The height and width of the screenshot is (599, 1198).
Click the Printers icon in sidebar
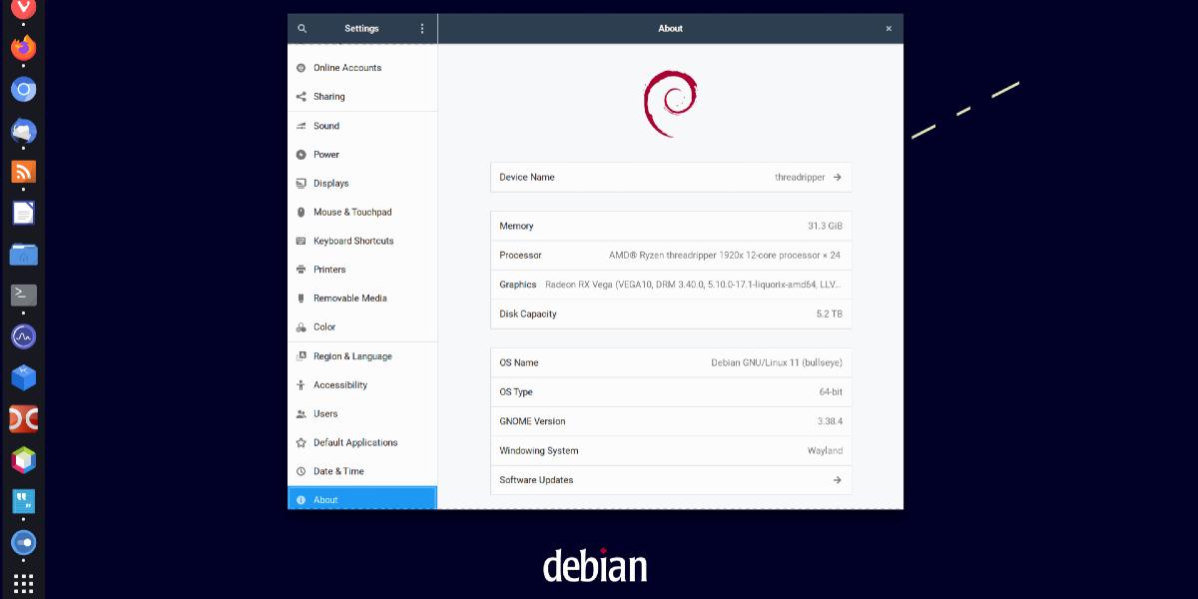point(301,270)
